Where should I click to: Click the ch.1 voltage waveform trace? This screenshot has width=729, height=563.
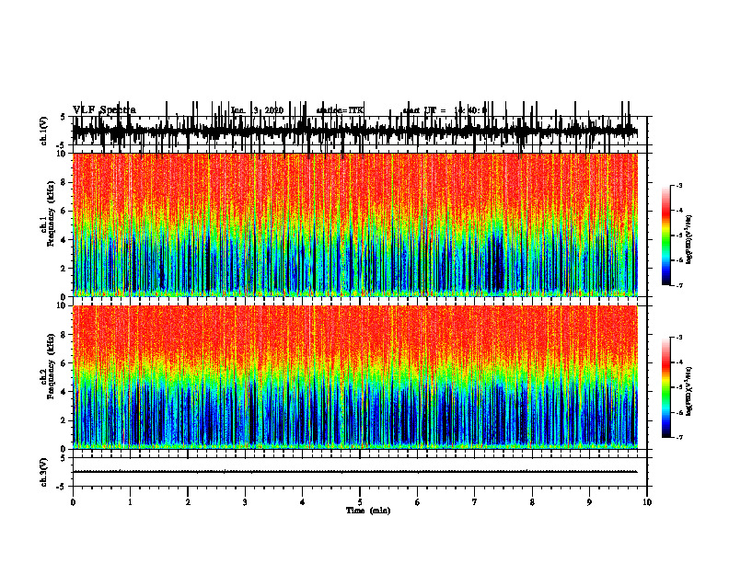point(355,131)
